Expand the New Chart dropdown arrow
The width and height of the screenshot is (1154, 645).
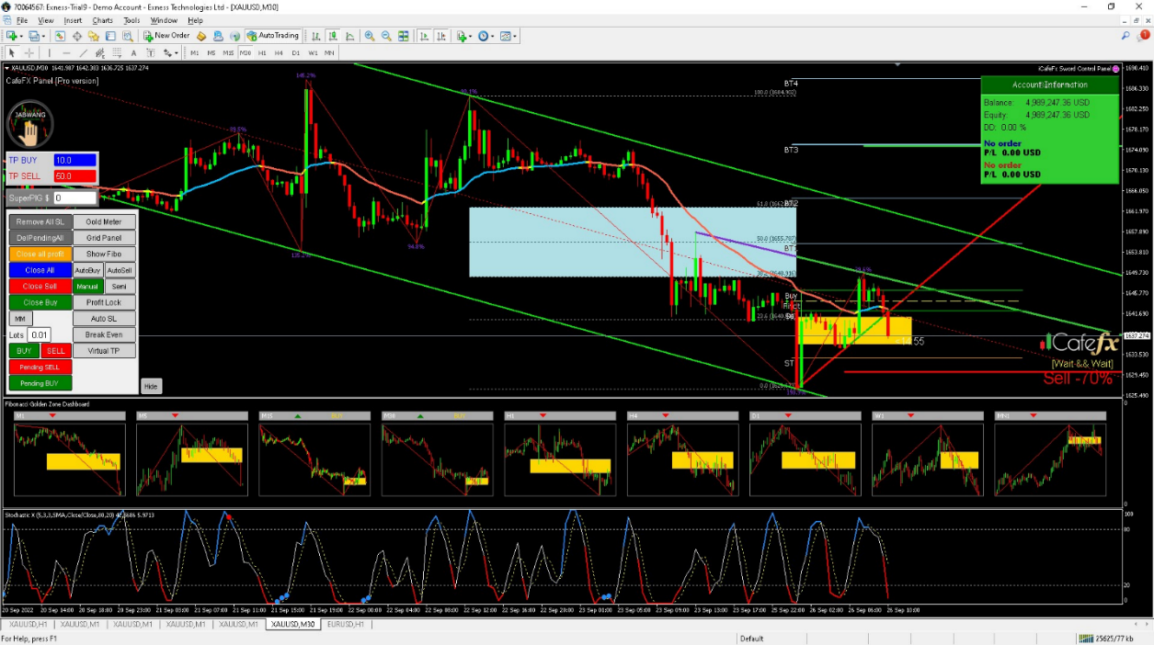[x=21, y=36]
